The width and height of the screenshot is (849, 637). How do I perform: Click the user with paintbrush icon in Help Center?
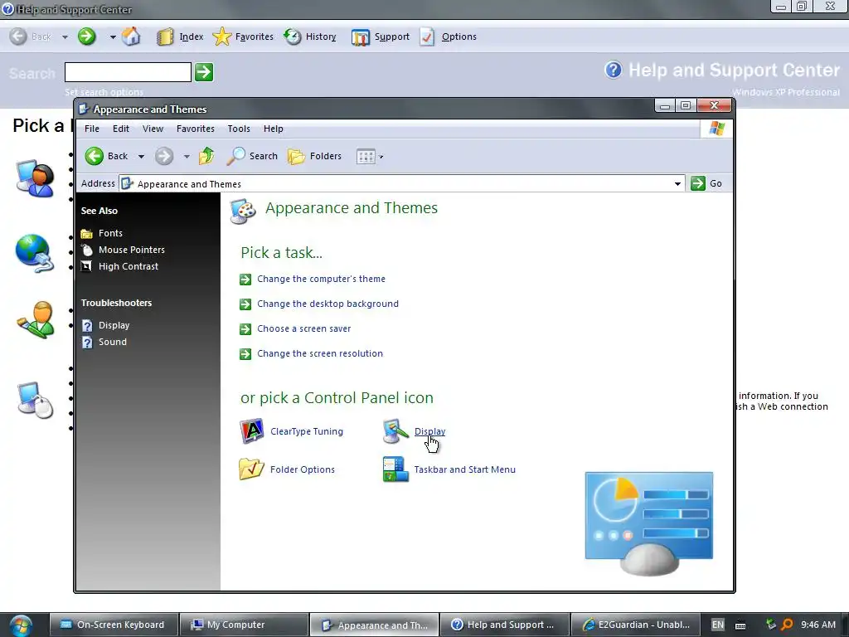36,319
